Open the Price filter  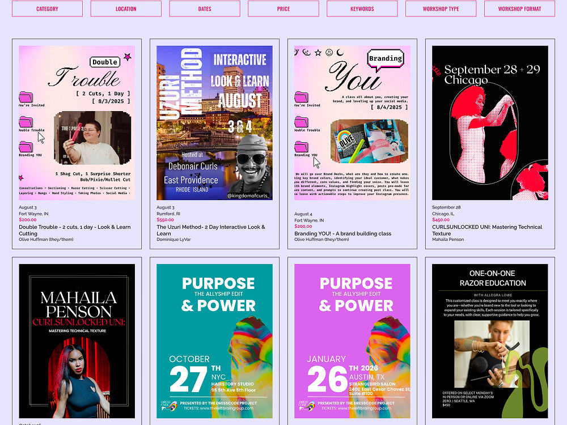[x=283, y=8]
